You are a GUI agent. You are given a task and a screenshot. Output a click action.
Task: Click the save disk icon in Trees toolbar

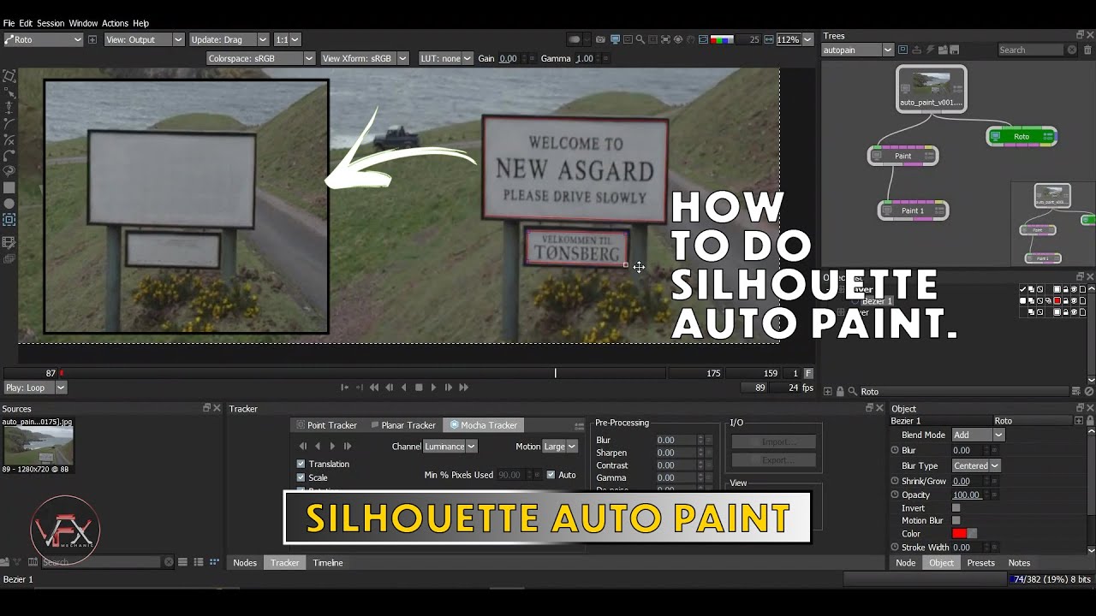click(x=954, y=50)
